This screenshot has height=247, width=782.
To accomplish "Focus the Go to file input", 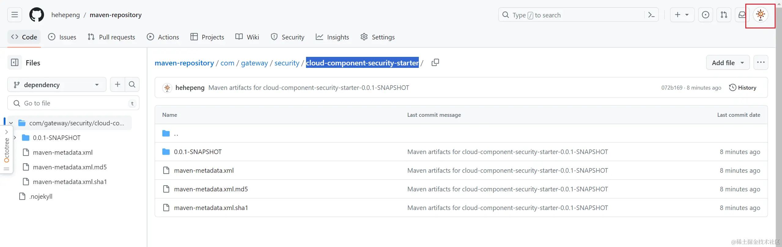I will (x=73, y=103).
